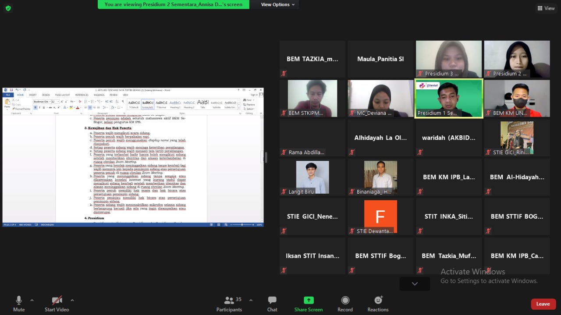Open the View Options dropdown

[x=278, y=4]
